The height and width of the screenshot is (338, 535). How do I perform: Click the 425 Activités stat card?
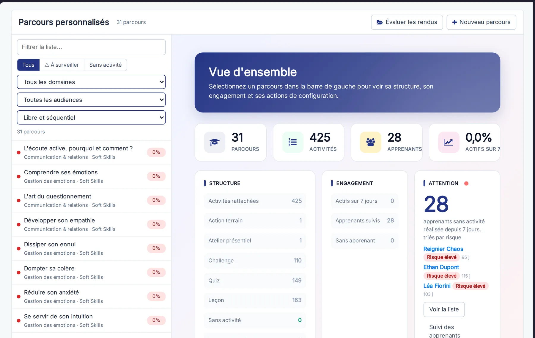pos(309,142)
